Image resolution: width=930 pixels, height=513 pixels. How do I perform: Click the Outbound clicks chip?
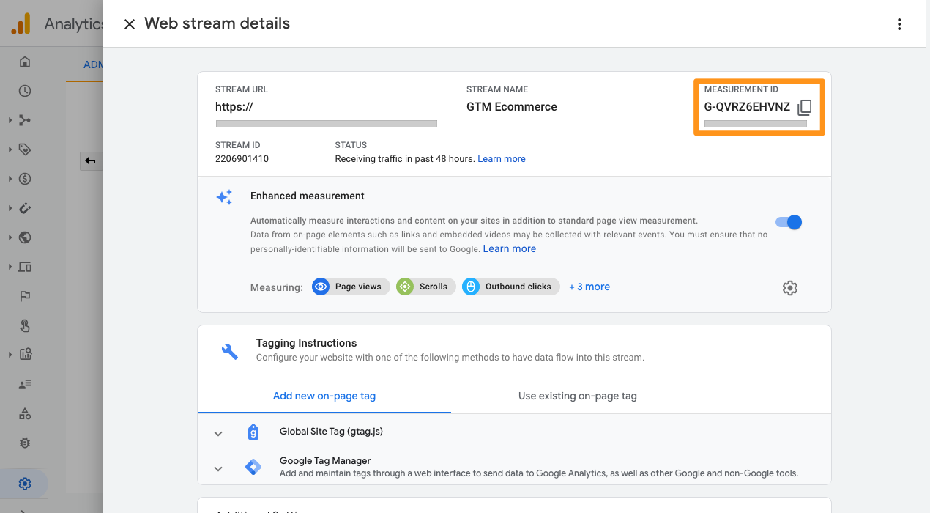coord(511,287)
